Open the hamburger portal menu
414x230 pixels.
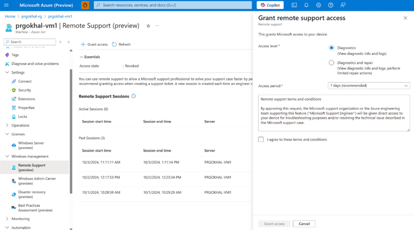pyautogui.click(x=6, y=5)
